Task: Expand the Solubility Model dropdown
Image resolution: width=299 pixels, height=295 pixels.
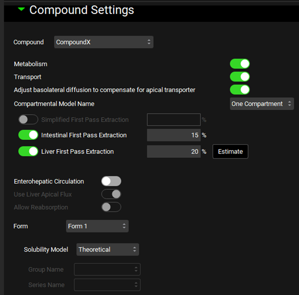Action: (107, 249)
